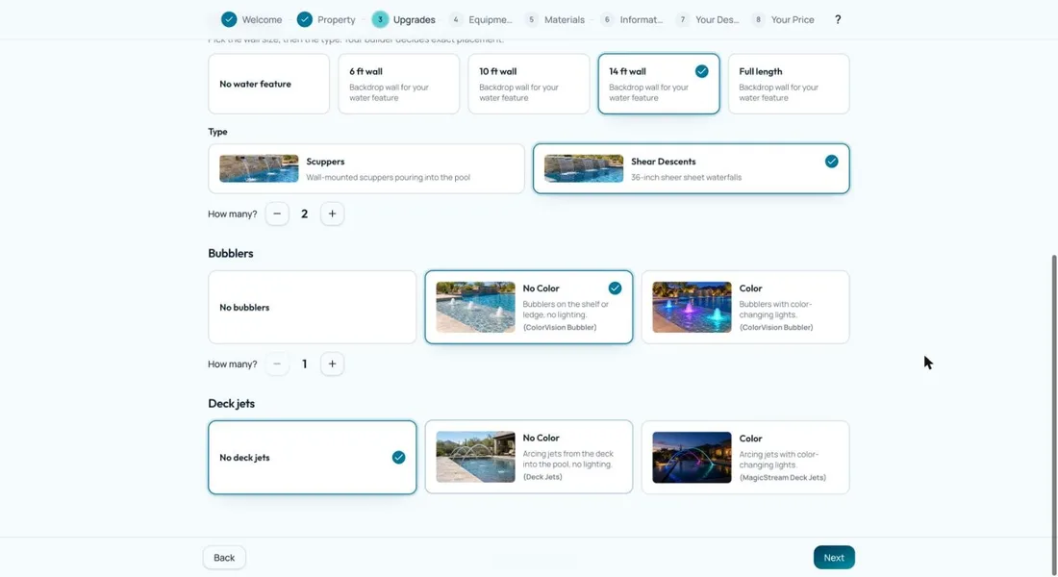Click the Next button

(834, 558)
